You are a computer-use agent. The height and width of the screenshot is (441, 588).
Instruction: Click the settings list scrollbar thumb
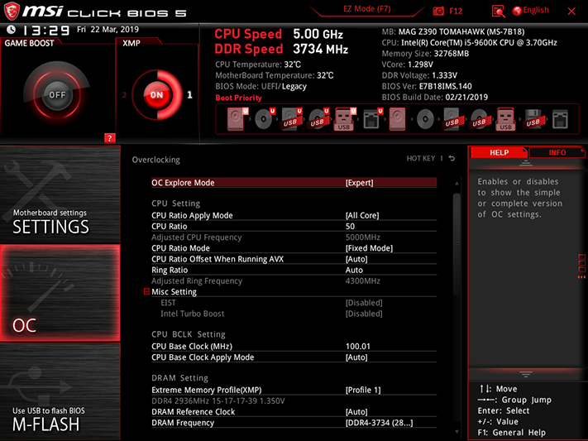click(x=457, y=246)
